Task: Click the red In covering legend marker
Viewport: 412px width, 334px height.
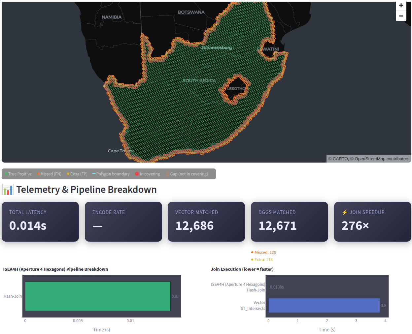Action: click(x=137, y=174)
